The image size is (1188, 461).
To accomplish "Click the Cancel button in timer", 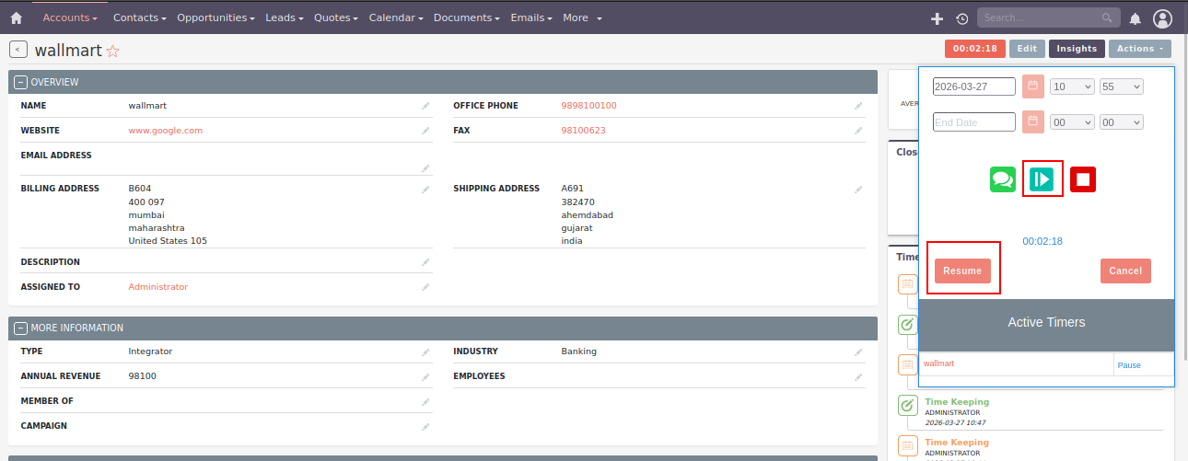I will click(1124, 271).
